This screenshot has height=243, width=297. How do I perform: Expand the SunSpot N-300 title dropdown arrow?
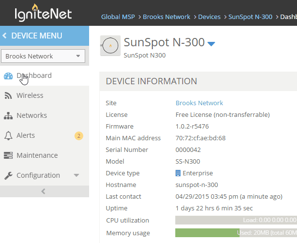tap(211, 44)
